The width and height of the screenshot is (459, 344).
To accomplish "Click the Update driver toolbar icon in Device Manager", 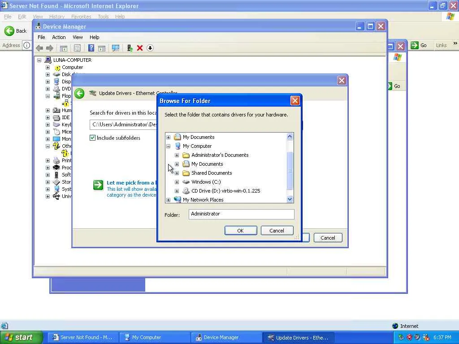I will [x=130, y=48].
